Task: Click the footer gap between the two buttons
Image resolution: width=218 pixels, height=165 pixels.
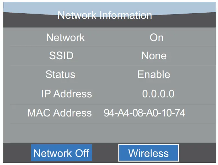Action: tap(105, 153)
